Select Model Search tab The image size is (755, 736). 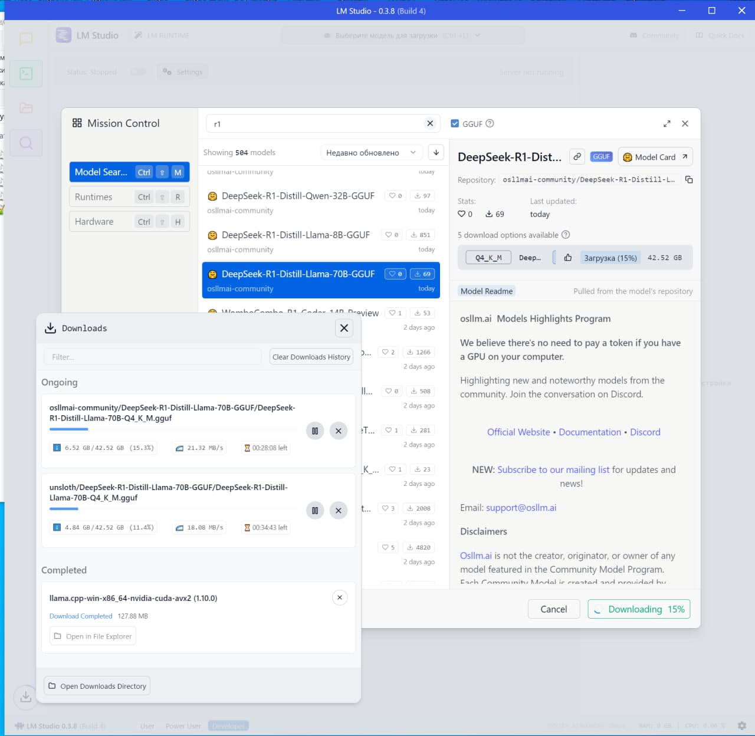point(129,172)
